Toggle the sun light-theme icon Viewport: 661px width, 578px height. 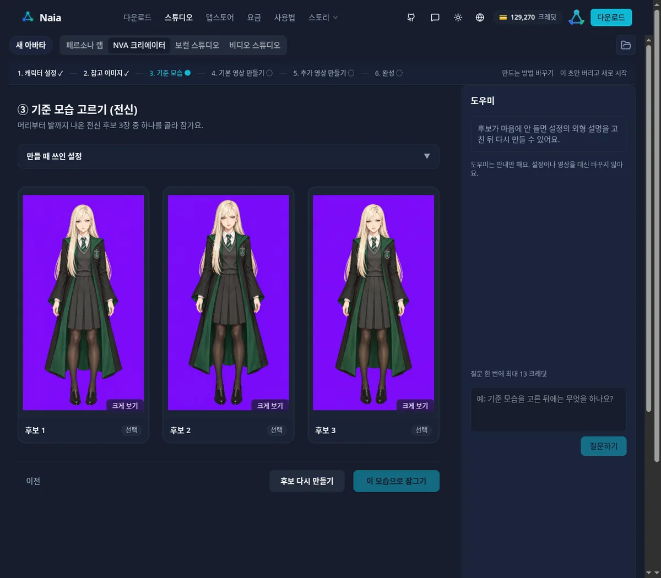458,18
